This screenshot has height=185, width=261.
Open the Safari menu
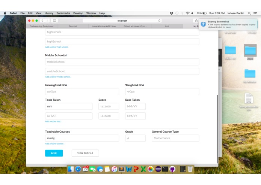13,13
